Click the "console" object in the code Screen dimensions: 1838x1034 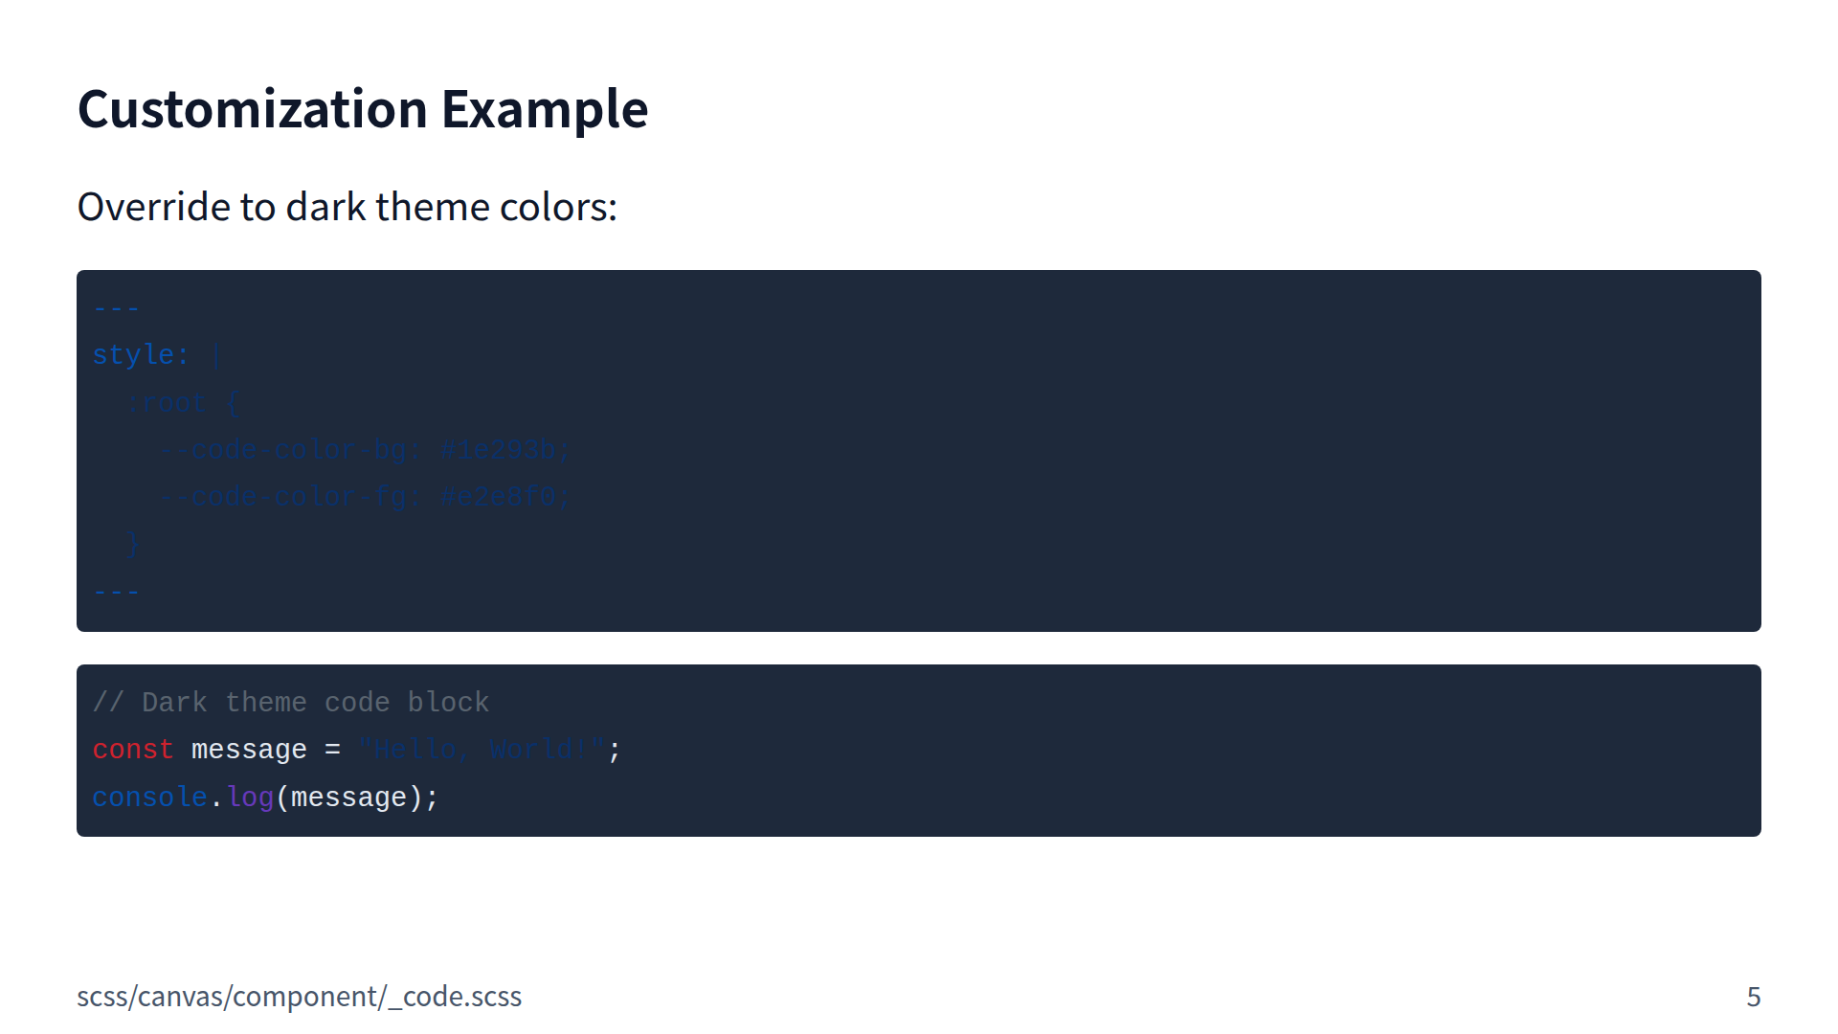(x=149, y=798)
